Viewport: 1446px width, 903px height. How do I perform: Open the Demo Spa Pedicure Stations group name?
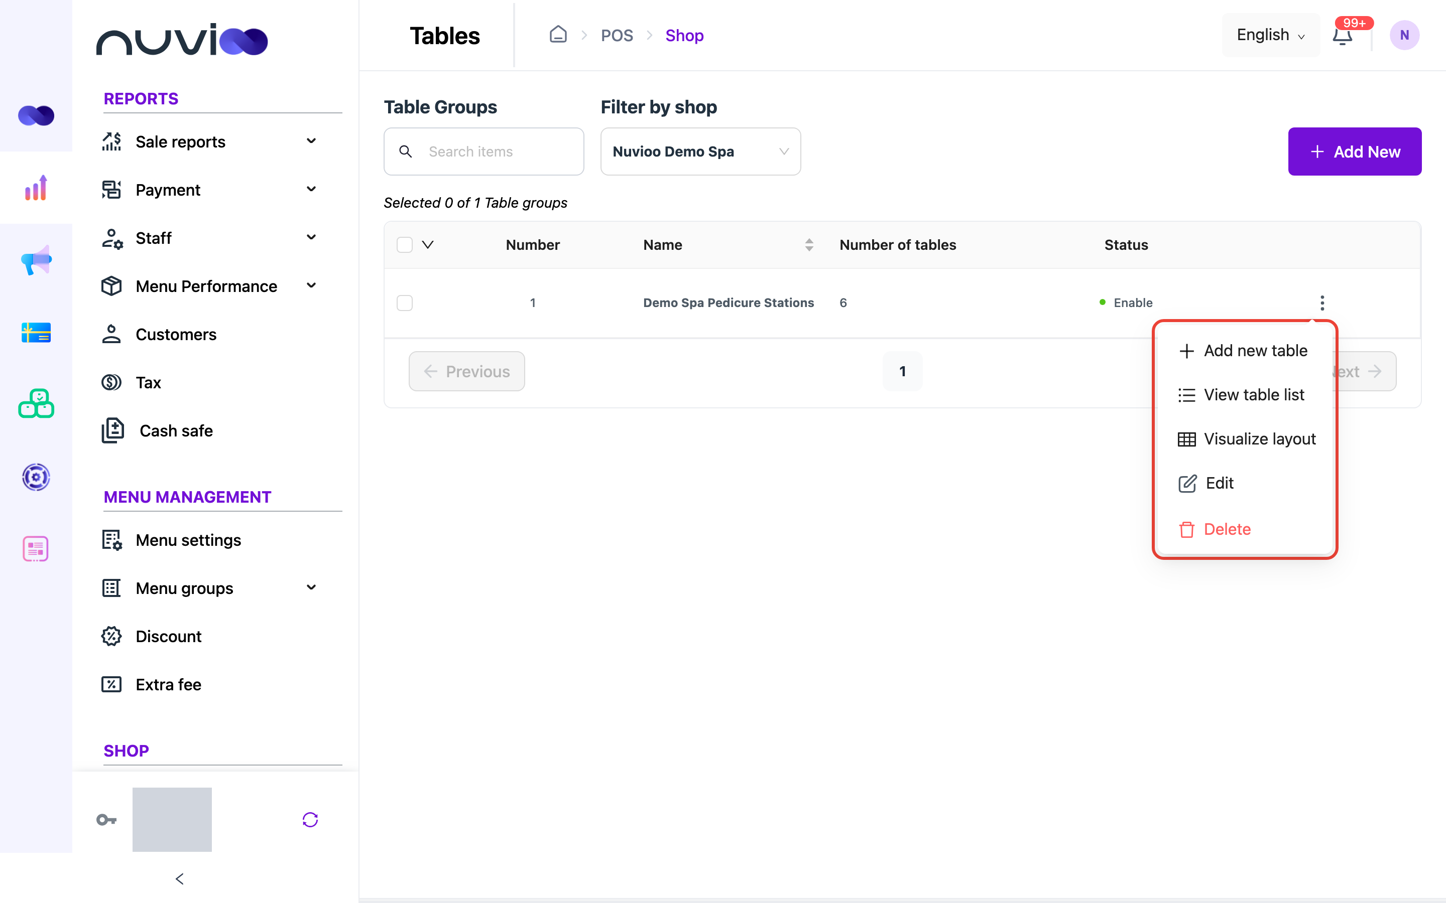pyautogui.click(x=728, y=303)
